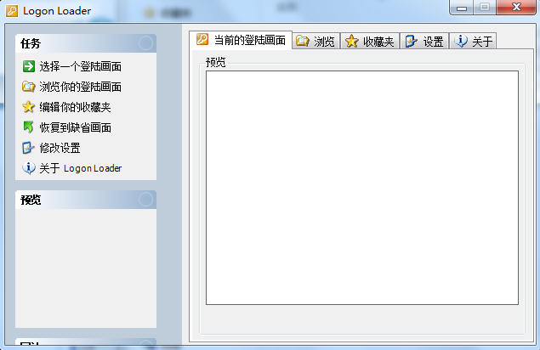Viewport: 540px width, 350px height.
Task: Open the 选择一个登陆画面 task link
Action: click(80, 66)
